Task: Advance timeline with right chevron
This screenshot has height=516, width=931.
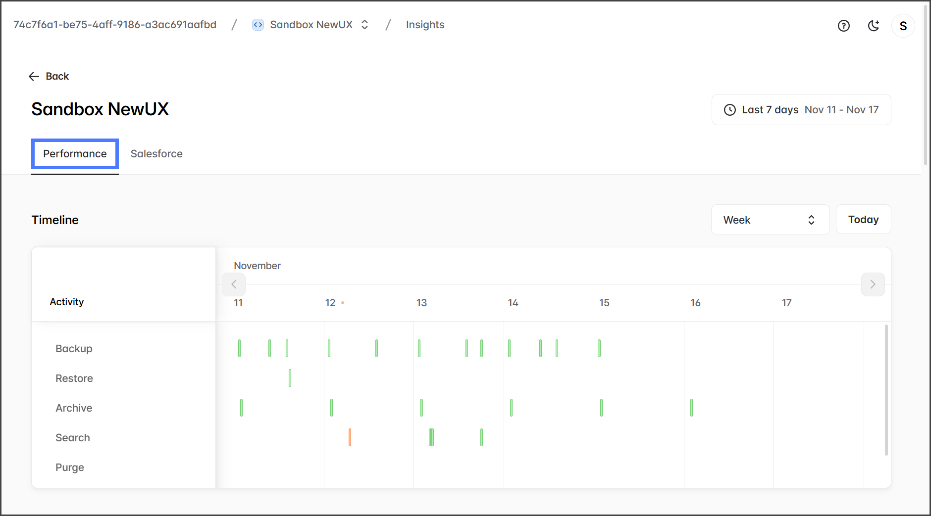Action: point(873,284)
